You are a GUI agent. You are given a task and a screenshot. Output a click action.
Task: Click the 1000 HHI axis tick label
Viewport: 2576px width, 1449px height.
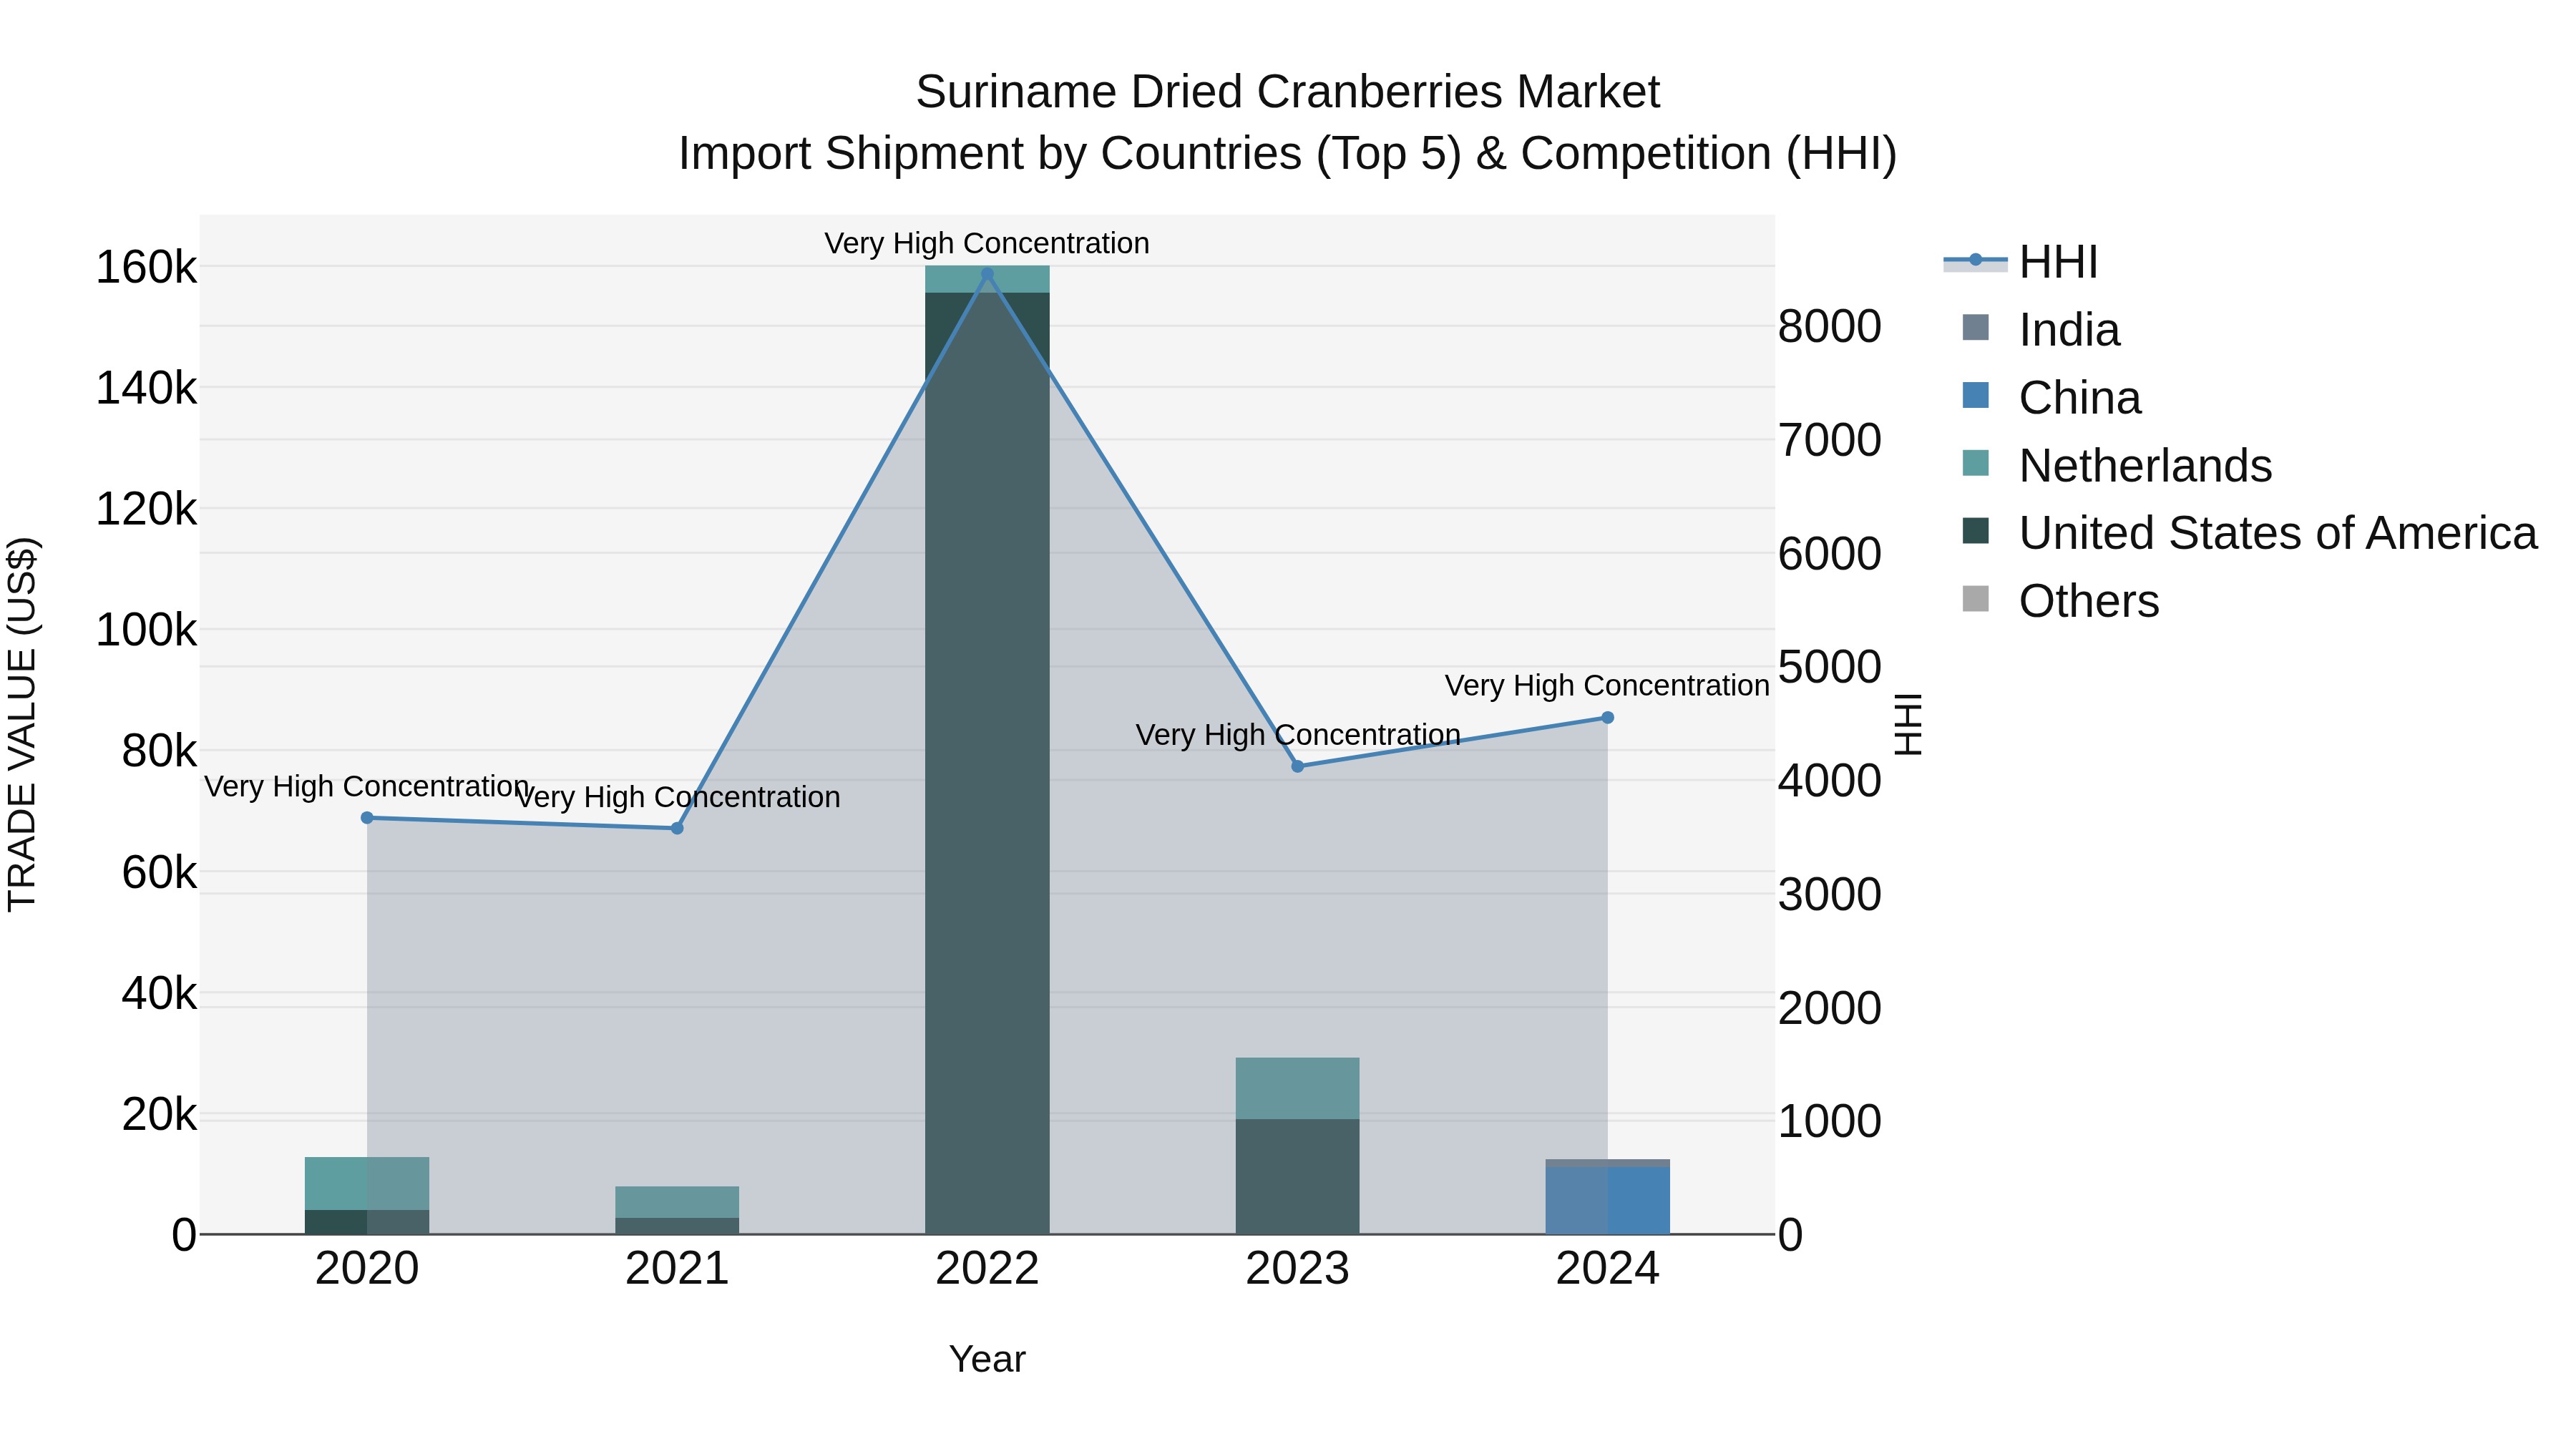(x=1830, y=1122)
